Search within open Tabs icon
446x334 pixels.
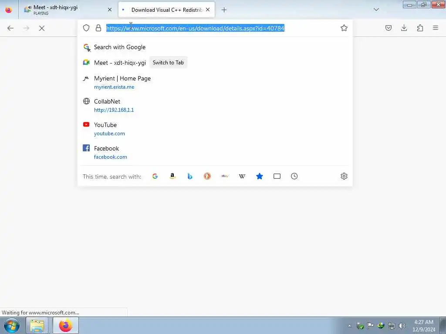(277, 176)
